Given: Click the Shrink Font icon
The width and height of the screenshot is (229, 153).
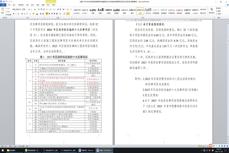Looking at the screenshot, I should click(x=31, y=9).
